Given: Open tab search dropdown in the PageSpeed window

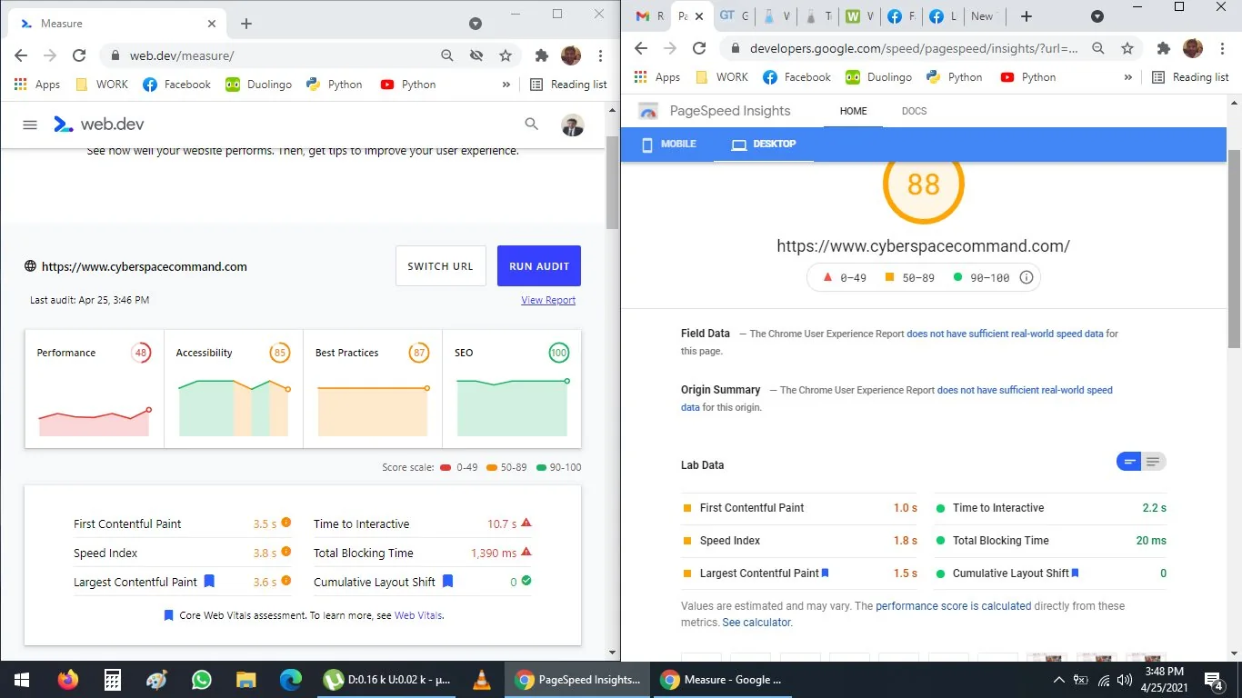Looking at the screenshot, I should [x=1097, y=16].
